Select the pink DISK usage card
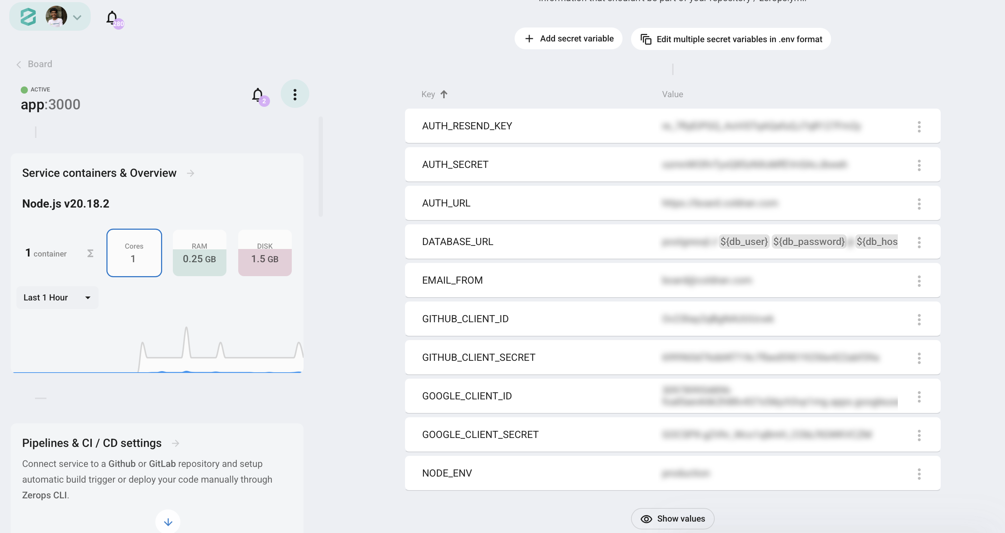 [x=265, y=253]
